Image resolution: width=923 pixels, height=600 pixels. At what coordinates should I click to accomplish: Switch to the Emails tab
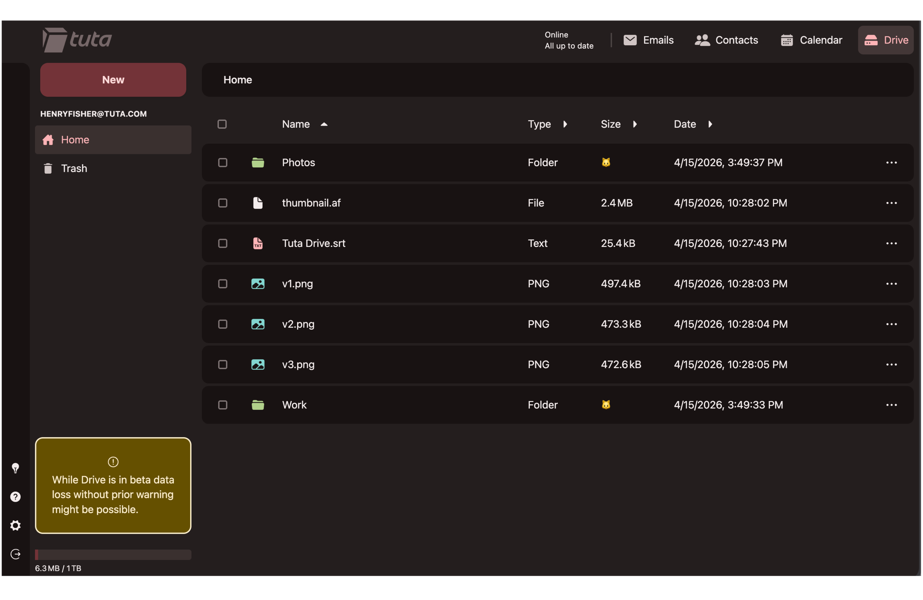point(648,40)
